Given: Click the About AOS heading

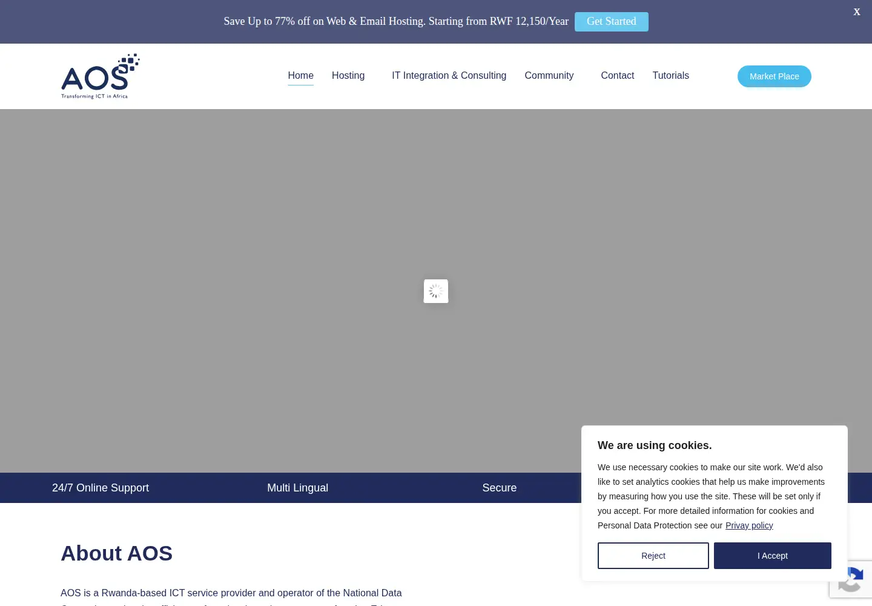Looking at the screenshot, I should coord(116,553).
